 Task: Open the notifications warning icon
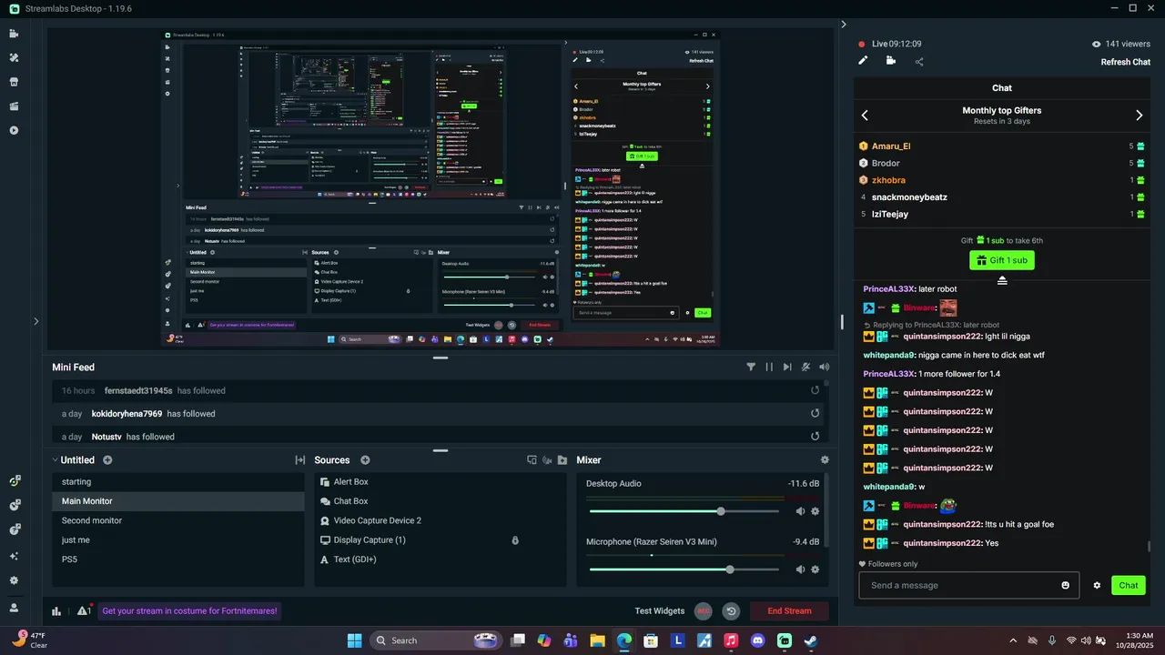(x=83, y=611)
